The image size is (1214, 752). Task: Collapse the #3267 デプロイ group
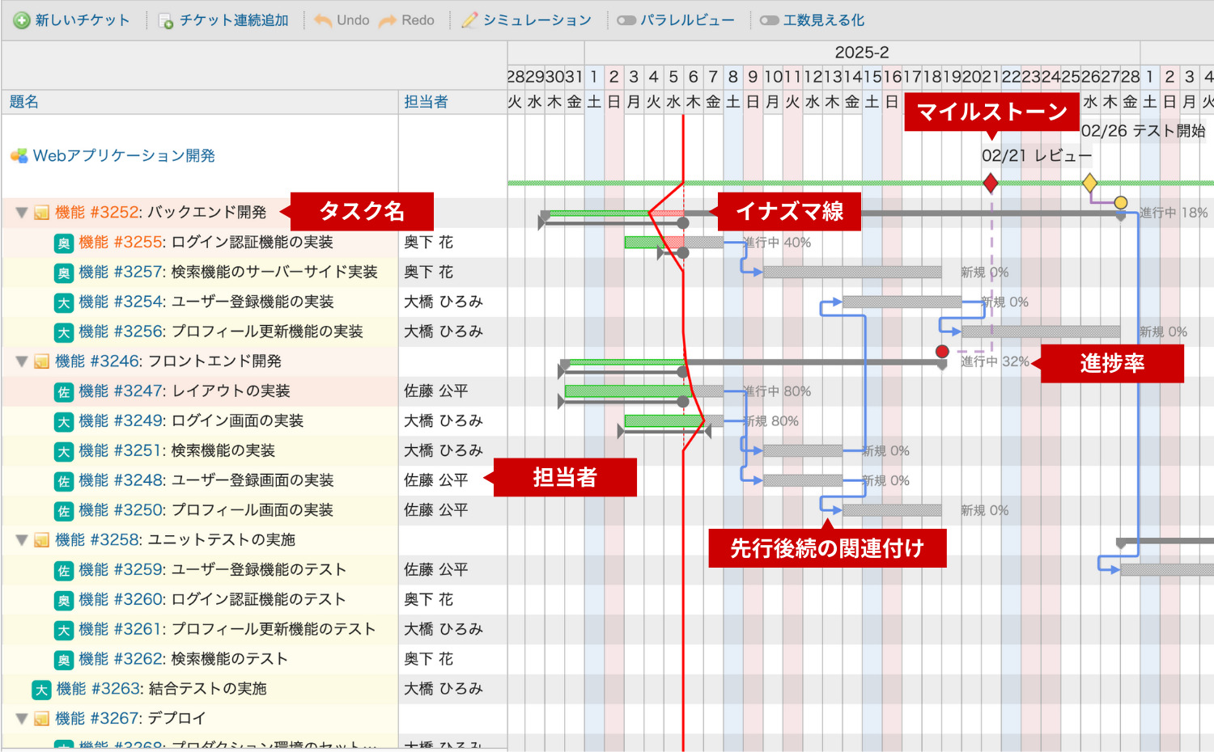(x=22, y=719)
